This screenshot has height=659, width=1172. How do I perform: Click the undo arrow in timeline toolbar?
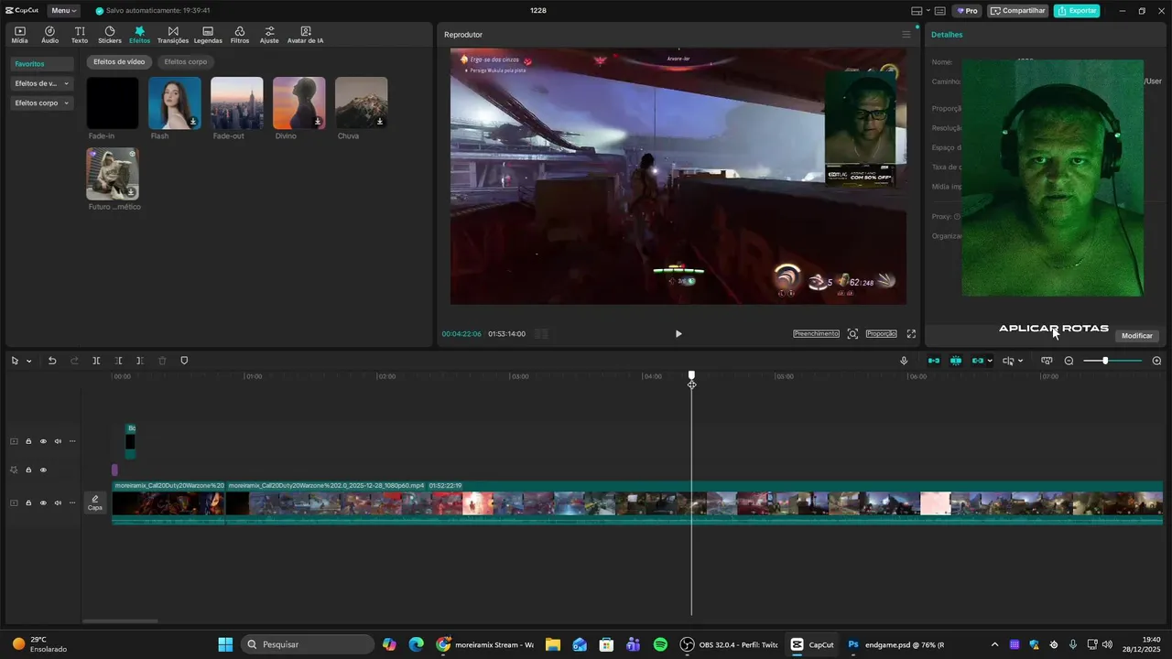[x=52, y=361]
